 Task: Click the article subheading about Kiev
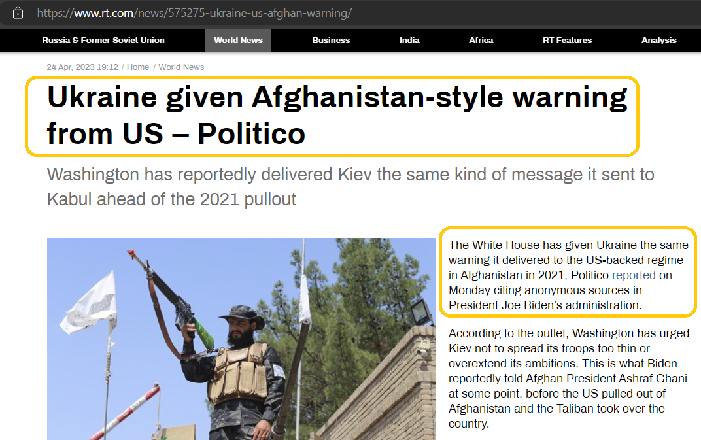[x=350, y=186]
